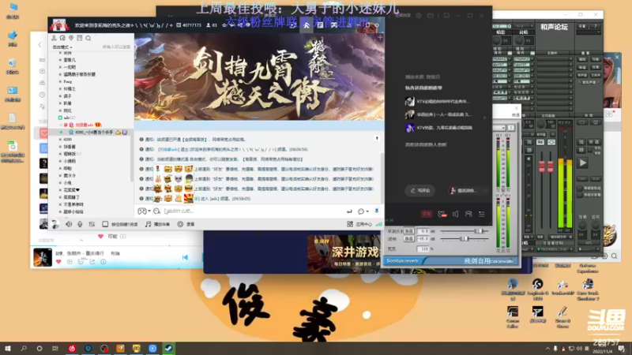Click the 写评论 write comment button
This screenshot has width=632, height=355.
(x=419, y=191)
